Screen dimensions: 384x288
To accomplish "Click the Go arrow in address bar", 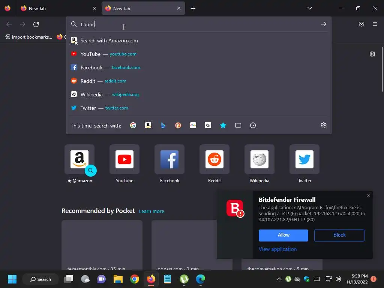I will [324, 24].
